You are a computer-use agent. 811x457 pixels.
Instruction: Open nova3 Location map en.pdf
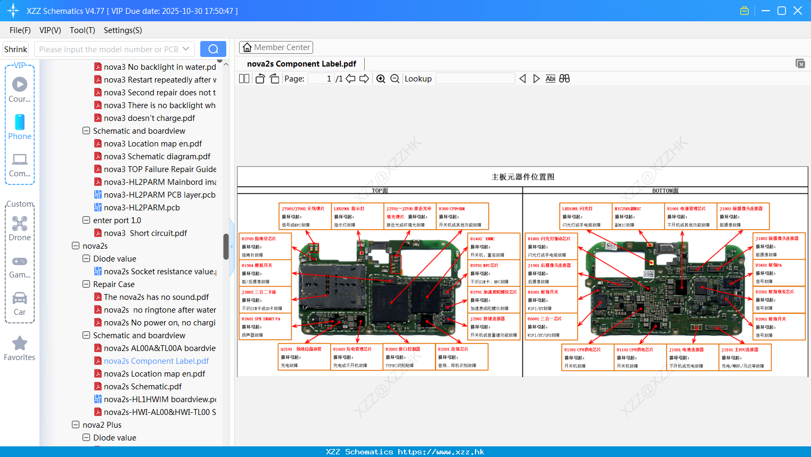click(153, 144)
